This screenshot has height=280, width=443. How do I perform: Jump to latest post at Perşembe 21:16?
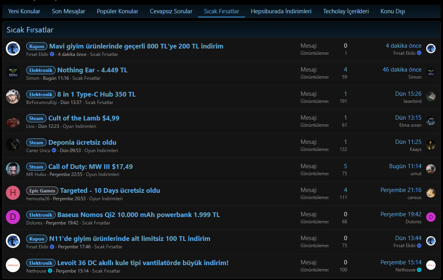[401, 190]
